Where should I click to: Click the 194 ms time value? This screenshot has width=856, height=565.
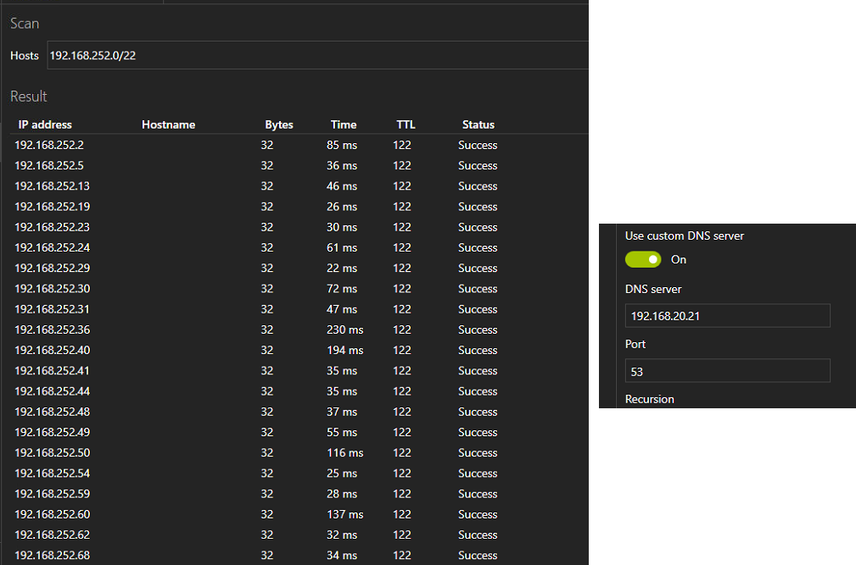(x=345, y=351)
